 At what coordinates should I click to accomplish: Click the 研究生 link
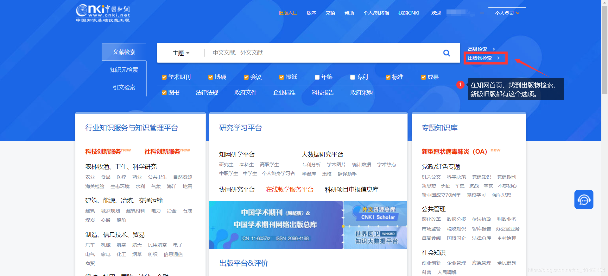click(x=226, y=165)
